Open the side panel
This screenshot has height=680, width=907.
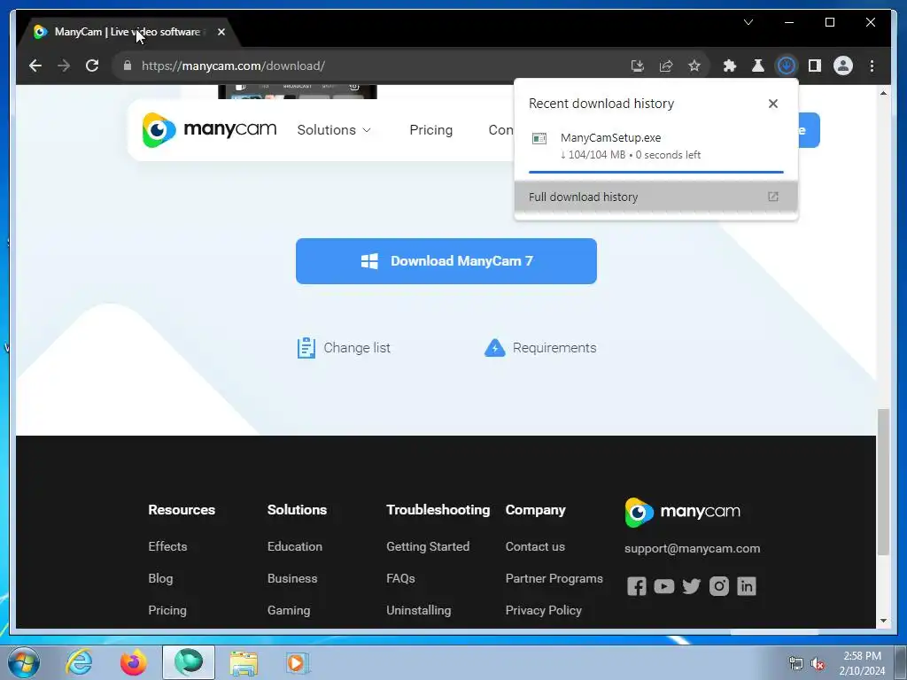[815, 66]
